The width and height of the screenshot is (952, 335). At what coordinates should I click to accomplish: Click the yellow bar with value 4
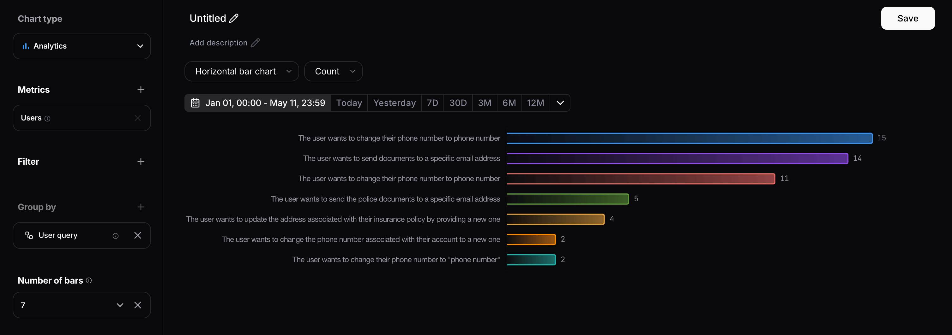556,219
